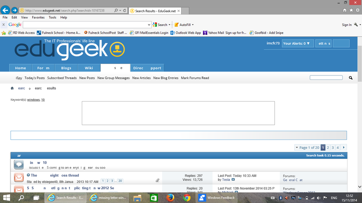The image size is (362, 203).
Task: Click the Google toolbar Search button
Action: pyautogui.click(x=160, y=25)
